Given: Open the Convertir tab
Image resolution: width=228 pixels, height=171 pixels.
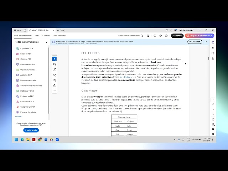Looking at the screenshot, I should pos(46,36).
